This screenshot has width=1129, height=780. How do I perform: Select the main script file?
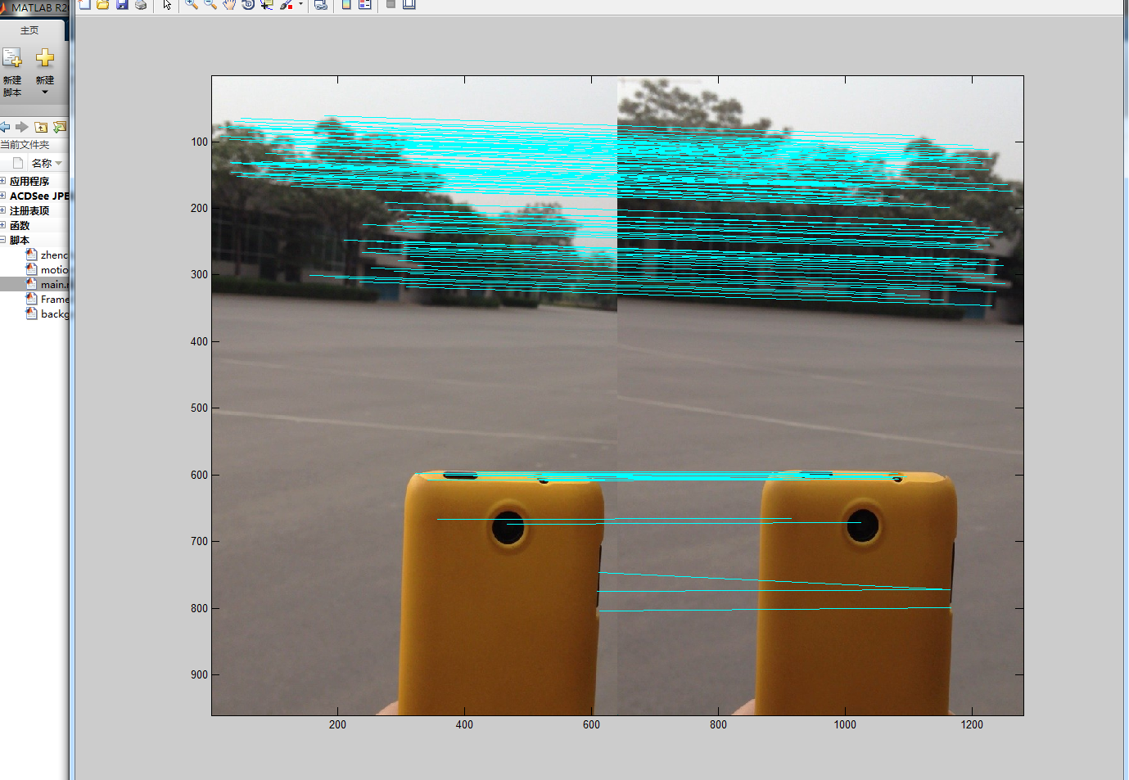[34, 284]
